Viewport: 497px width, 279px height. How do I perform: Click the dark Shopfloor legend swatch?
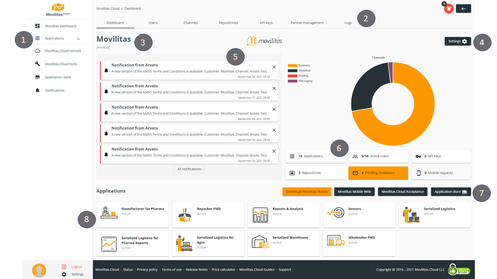(x=292, y=71)
